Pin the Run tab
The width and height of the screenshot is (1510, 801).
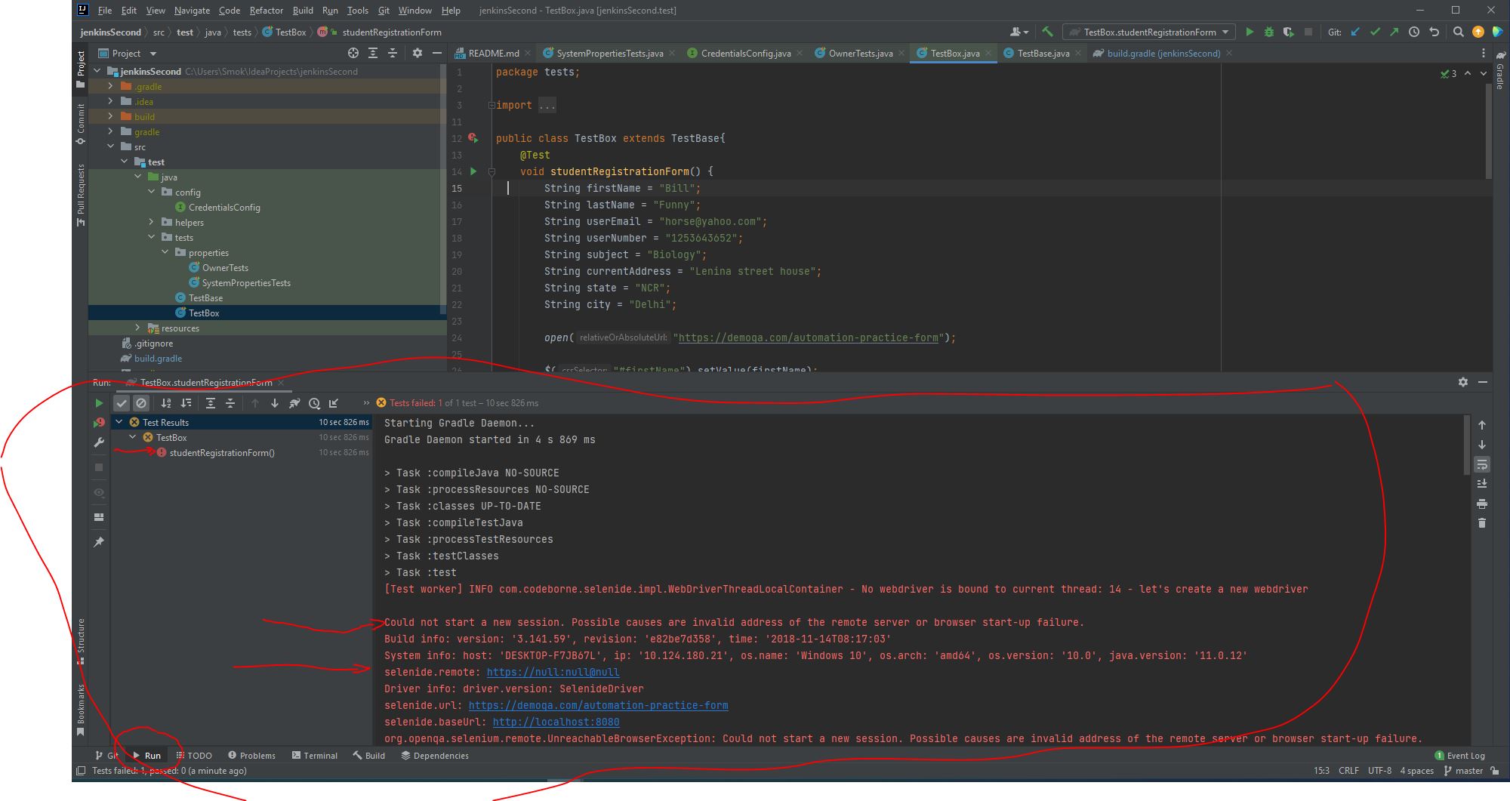pyautogui.click(x=99, y=542)
